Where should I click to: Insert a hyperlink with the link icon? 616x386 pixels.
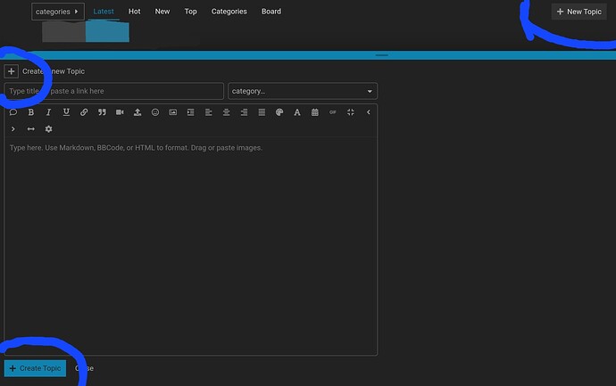(84, 112)
